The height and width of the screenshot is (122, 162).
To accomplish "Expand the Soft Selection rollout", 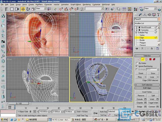I will click(147, 85).
